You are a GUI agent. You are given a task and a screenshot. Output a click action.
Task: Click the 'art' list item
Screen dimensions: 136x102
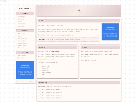click(x=43, y=75)
